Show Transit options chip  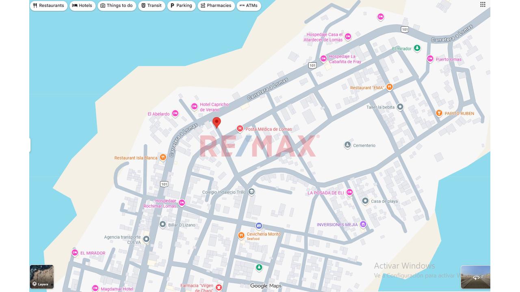152,6
